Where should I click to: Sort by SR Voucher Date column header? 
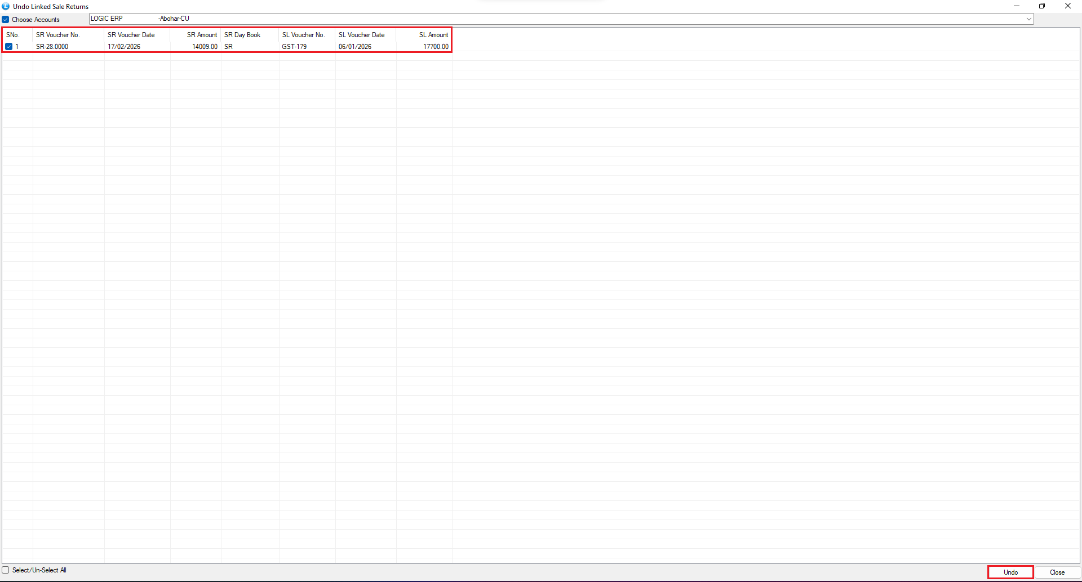point(131,35)
